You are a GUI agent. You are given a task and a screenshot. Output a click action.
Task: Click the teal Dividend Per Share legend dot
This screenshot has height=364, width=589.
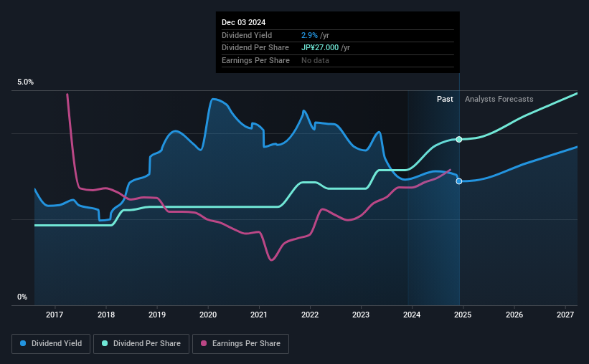105,343
